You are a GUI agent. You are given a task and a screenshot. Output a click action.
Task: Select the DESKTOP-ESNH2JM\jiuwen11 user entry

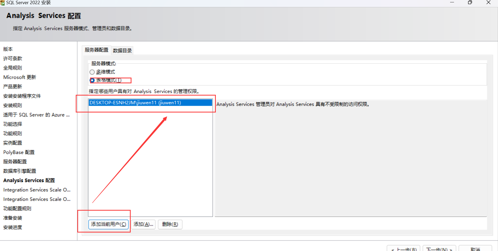pos(150,103)
